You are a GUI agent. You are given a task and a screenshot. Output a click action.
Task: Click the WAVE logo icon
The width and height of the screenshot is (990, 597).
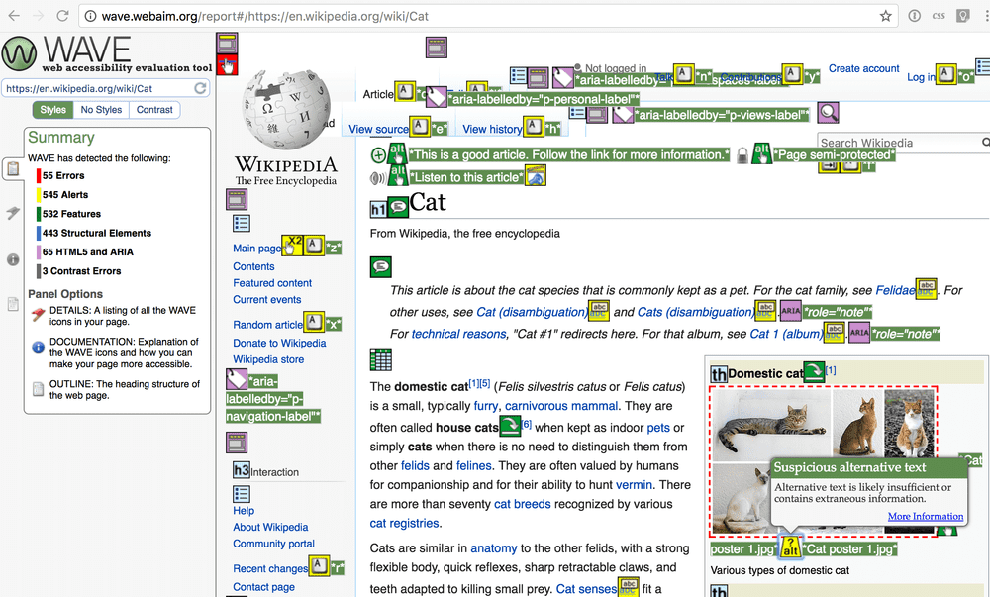19,53
